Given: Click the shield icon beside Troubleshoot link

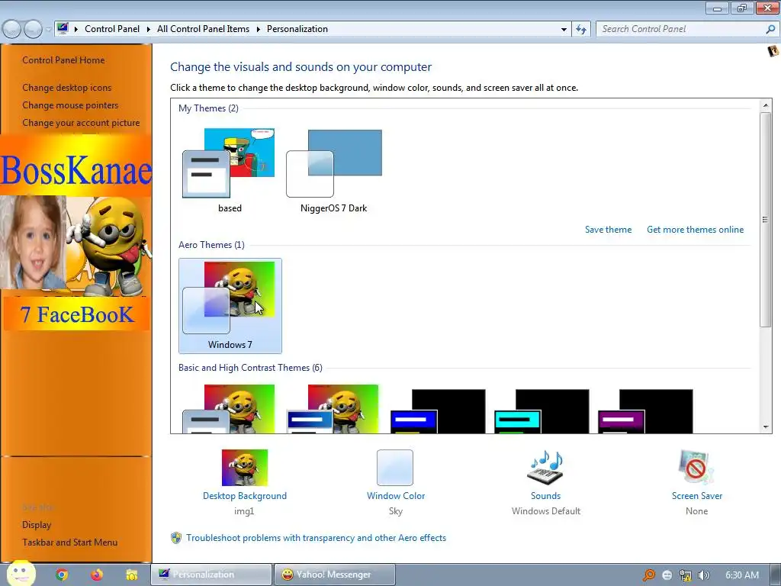Looking at the screenshot, I should point(176,538).
